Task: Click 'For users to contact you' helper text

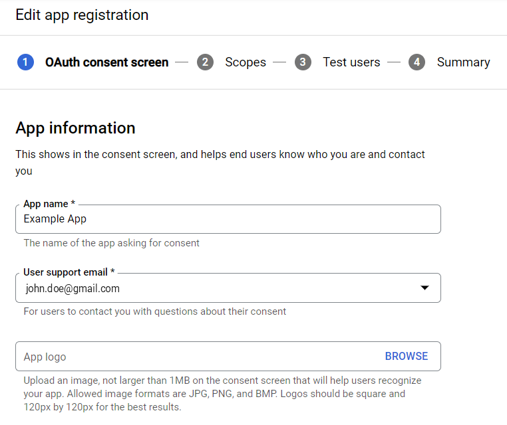Action: tap(155, 311)
